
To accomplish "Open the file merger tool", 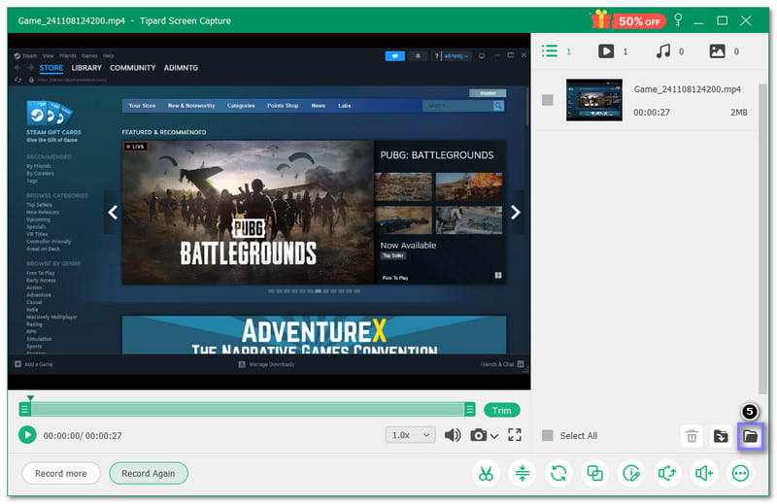I will click(x=594, y=473).
